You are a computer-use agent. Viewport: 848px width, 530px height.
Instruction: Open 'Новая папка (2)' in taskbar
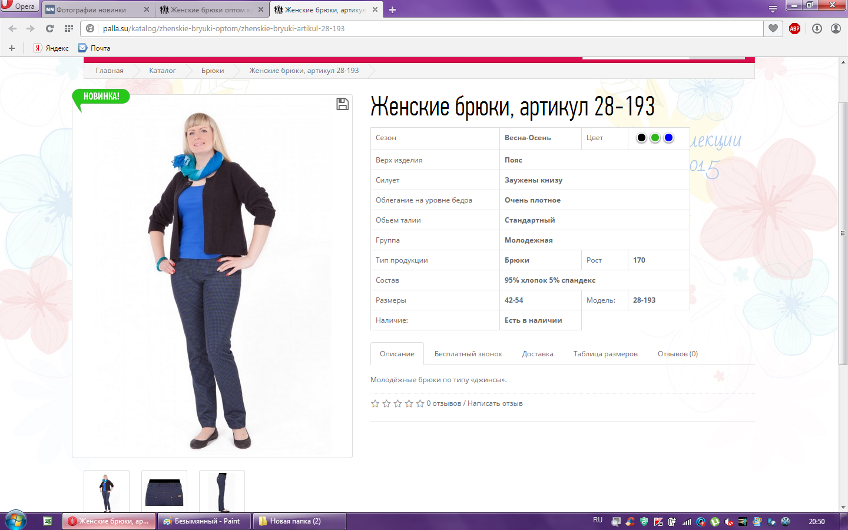click(x=300, y=521)
